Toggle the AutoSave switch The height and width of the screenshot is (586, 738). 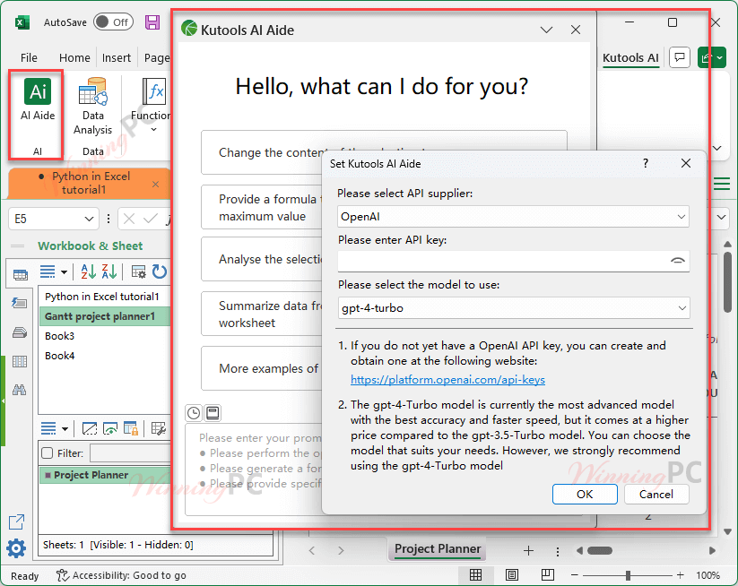[x=113, y=22]
